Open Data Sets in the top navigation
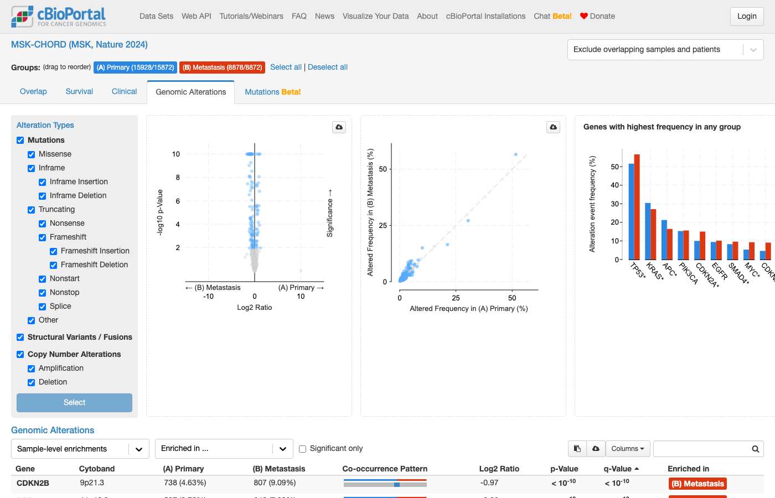The height and width of the screenshot is (498, 775). (156, 16)
